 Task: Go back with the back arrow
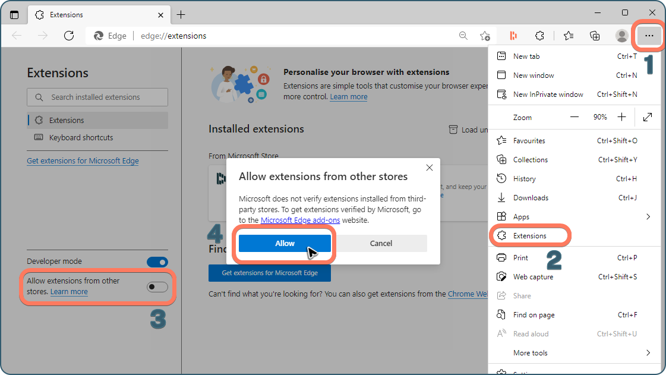17,36
